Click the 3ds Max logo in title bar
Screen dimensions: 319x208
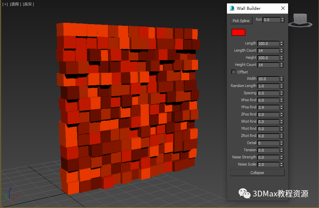(x=232, y=8)
